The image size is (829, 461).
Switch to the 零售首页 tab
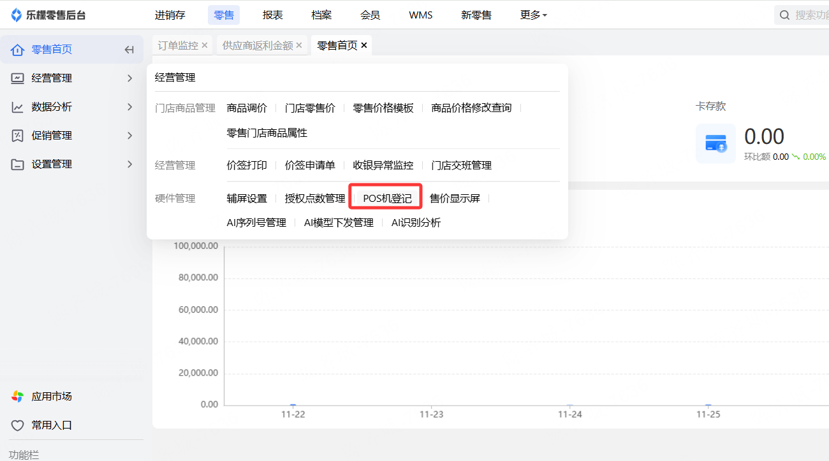click(337, 45)
